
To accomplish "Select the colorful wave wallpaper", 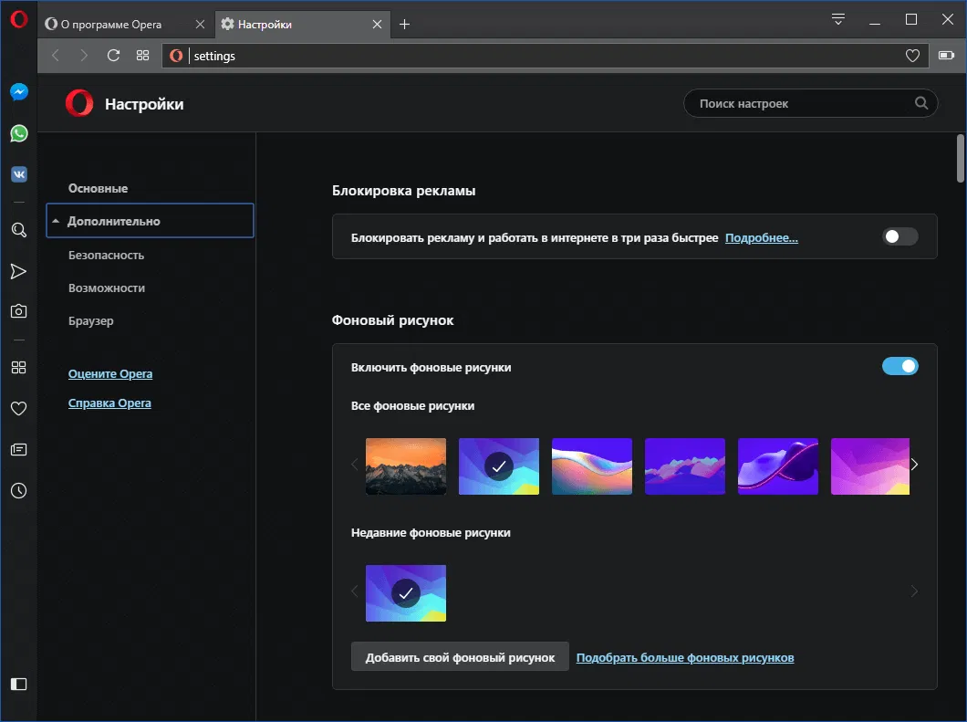I will tap(592, 466).
